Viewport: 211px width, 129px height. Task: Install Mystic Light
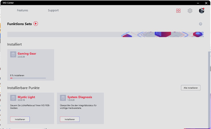point(20,119)
